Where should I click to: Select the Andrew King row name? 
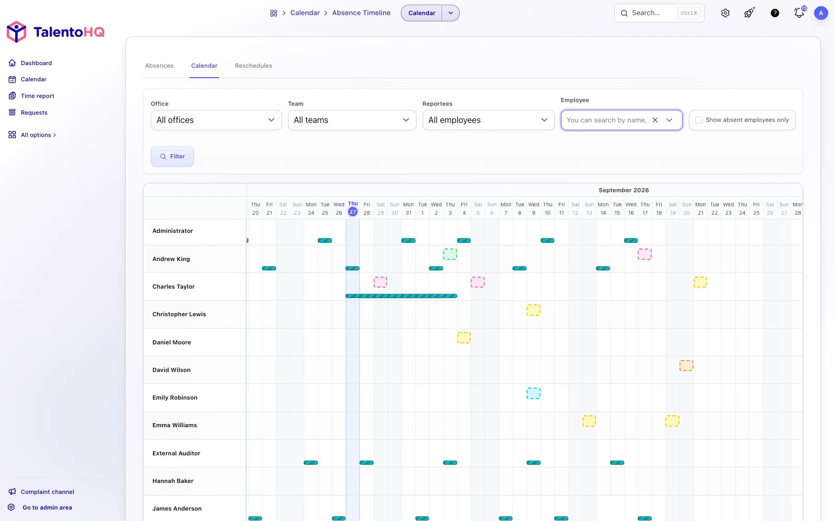point(171,259)
